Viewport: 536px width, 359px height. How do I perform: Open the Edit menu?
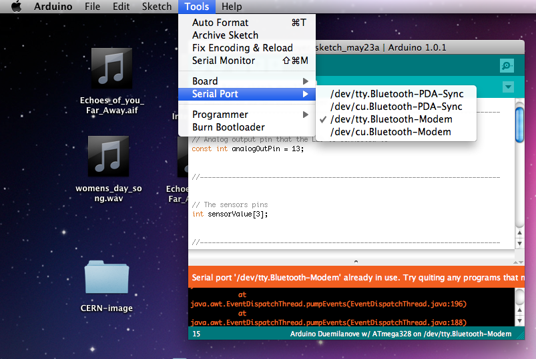coord(121,7)
